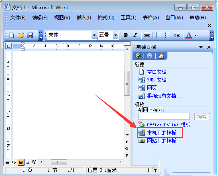The width and height of the screenshot is (218, 176).
Task: Open the font color dropdown arrow
Action: 195,35
